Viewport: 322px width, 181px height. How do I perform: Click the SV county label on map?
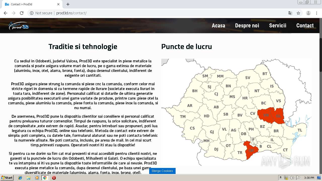pyautogui.click(x=248, y=78)
